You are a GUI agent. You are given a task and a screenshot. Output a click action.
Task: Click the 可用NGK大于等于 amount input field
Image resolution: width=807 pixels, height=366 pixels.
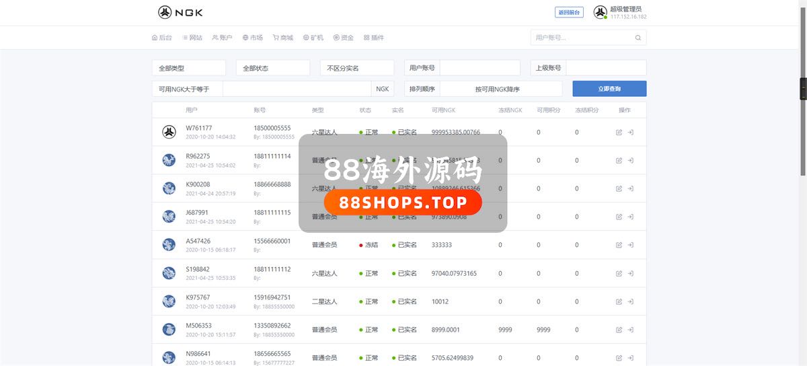[297, 89]
